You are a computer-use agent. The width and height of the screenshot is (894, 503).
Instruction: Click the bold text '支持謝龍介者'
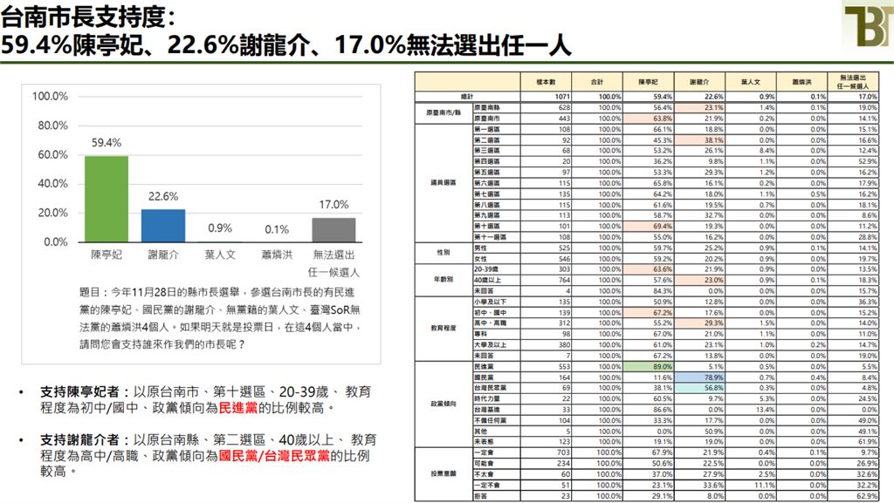tap(79, 440)
